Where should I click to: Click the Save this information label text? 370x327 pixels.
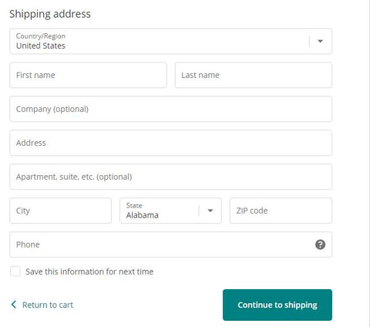89,271
